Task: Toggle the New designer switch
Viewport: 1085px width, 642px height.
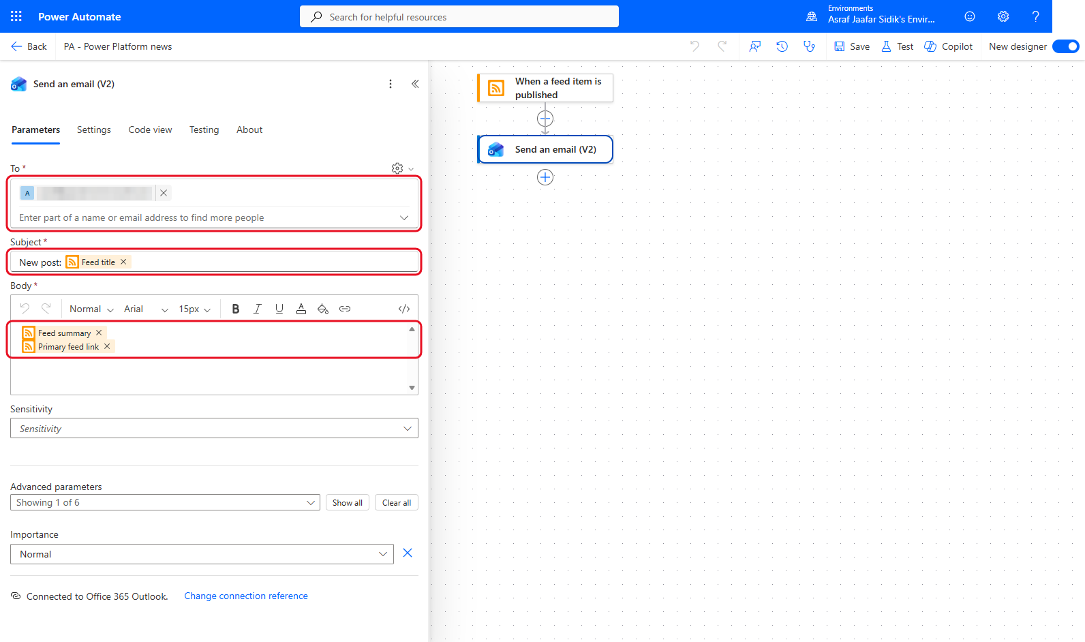Action: click(x=1065, y=46)
